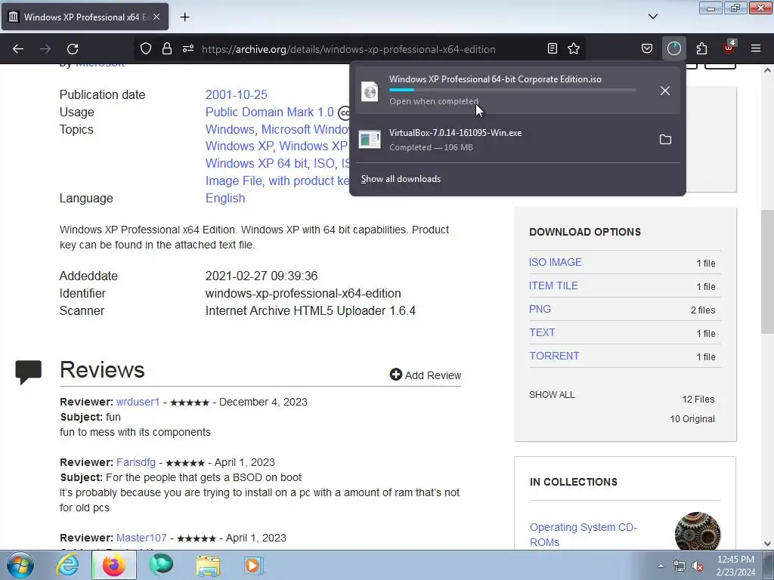The image size is (774, 580).
Task: Open Operating System CD-ROMs collection
Action: point(584,535)
